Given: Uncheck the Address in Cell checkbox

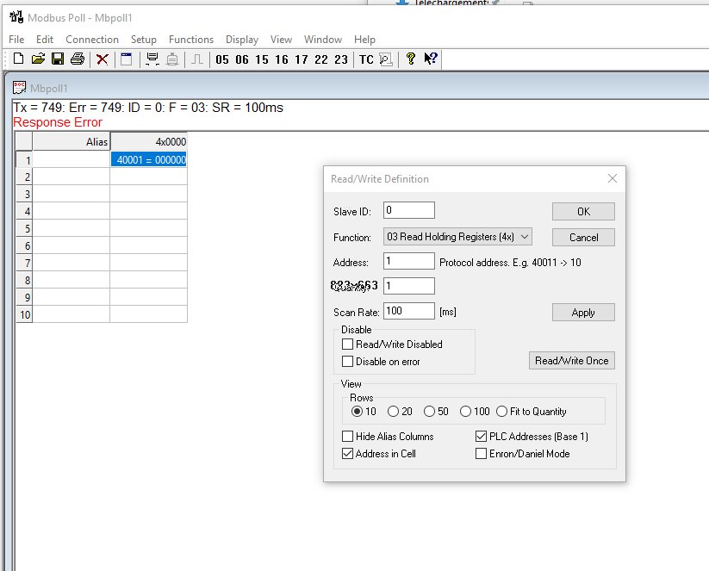Looking at the screenshot, I should [347, 454].
